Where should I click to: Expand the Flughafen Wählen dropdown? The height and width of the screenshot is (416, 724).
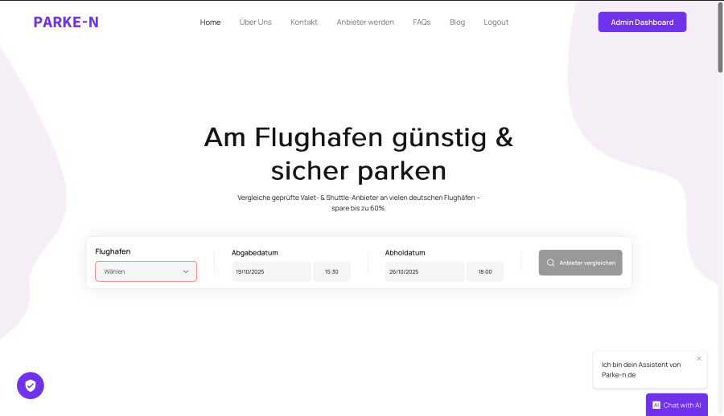[x=146, y=271]
